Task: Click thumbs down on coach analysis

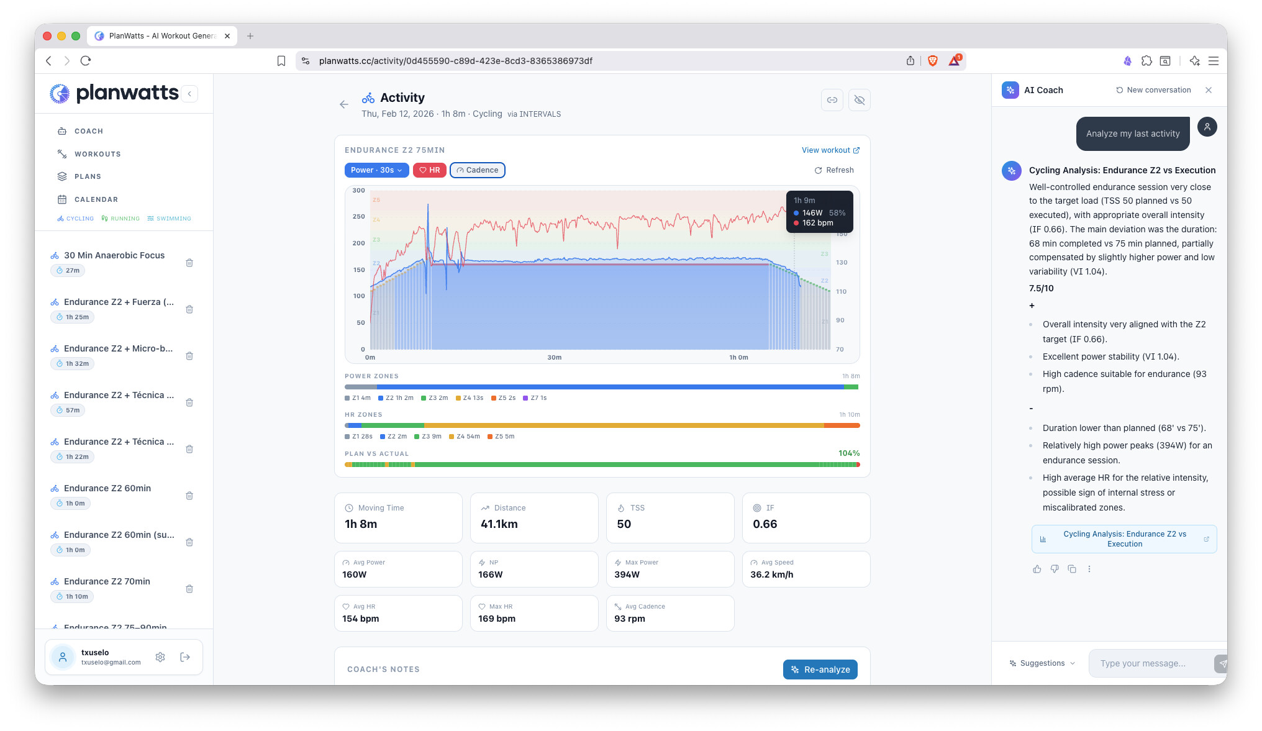Action: pos(1055,569)
